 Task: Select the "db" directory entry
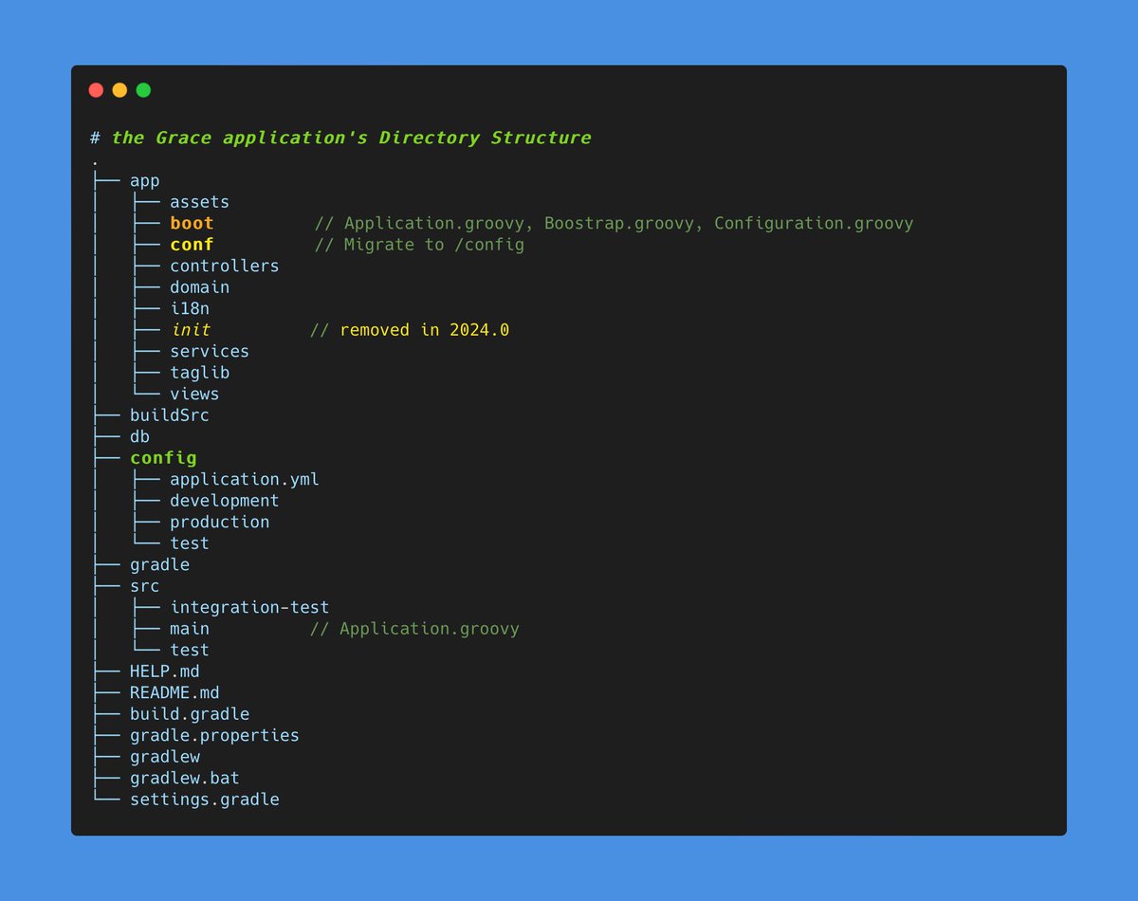[x=140, y=437]
